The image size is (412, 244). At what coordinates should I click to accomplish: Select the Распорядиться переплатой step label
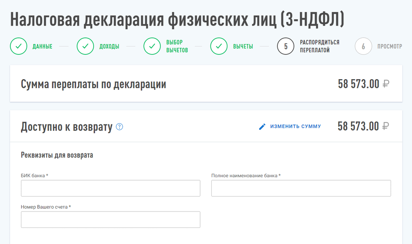tap(320, 46)
